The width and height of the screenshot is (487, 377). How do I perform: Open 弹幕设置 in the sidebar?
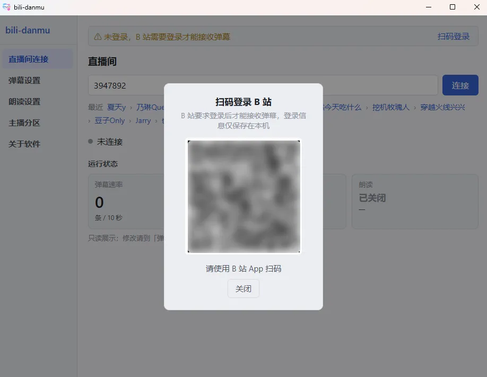pyautogui.click(x=38, y=80)
